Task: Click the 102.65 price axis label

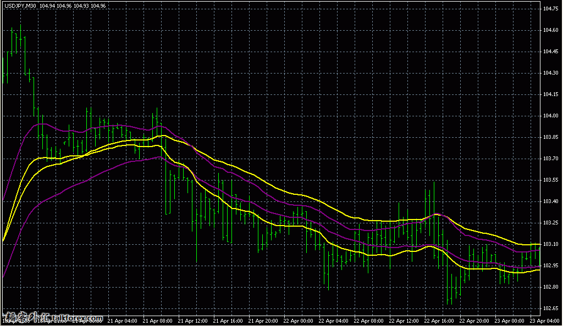Action: click(551, 308)
